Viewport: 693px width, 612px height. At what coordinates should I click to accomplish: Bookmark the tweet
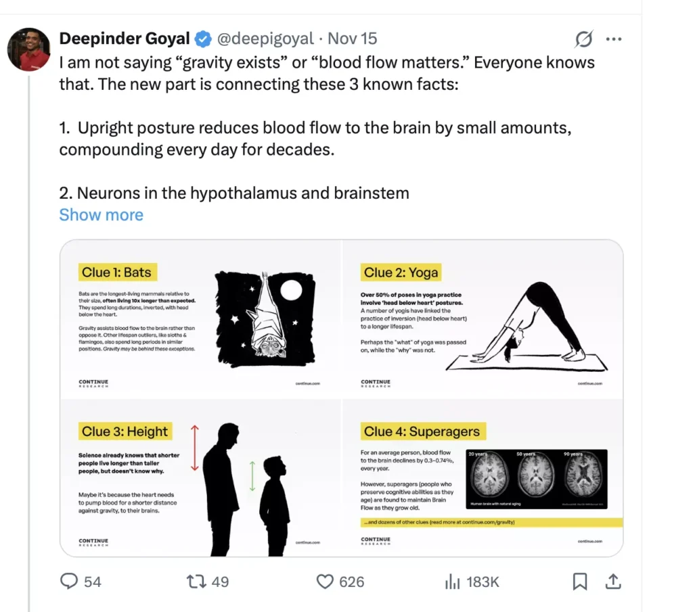coord(579,581)
